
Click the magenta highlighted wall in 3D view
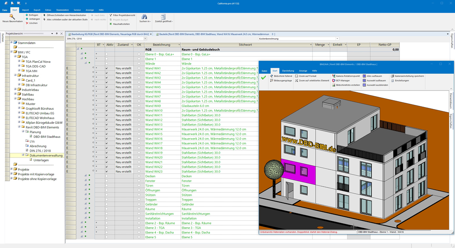point(298,172)
